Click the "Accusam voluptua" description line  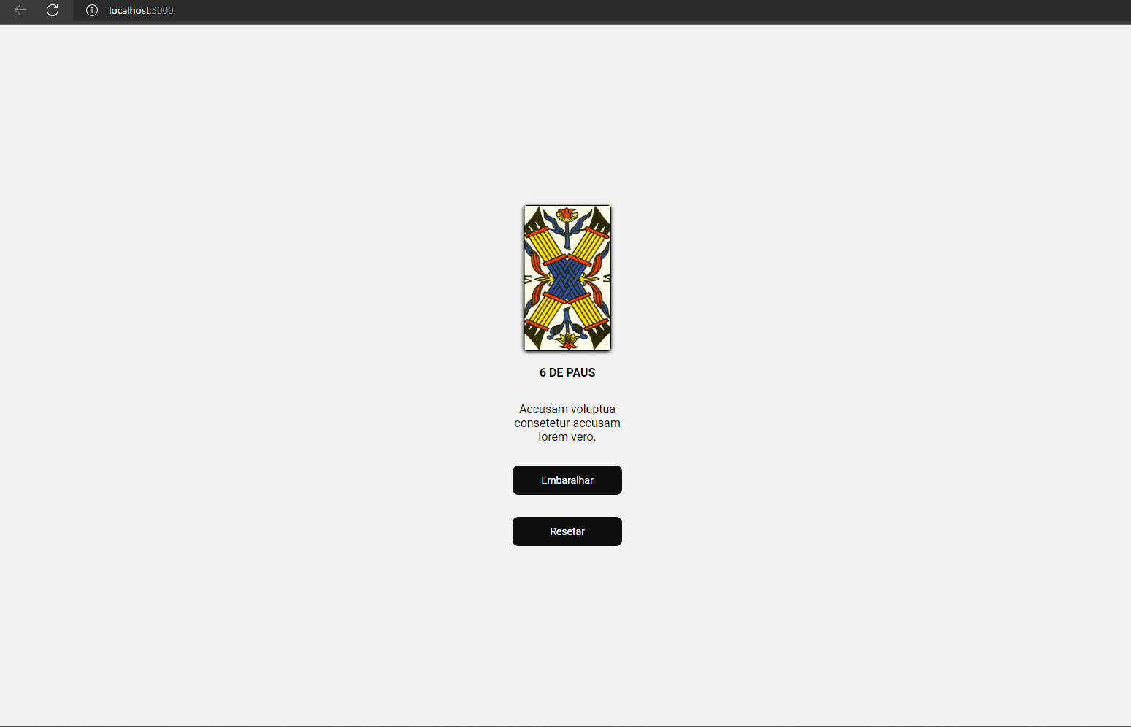[x=567, y=409]
